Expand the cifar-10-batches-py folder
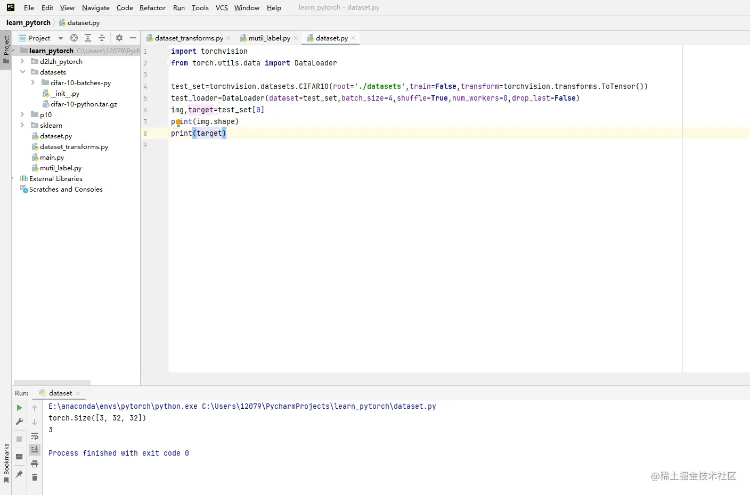This screenshot has height=495, width=750. (33, 82)
